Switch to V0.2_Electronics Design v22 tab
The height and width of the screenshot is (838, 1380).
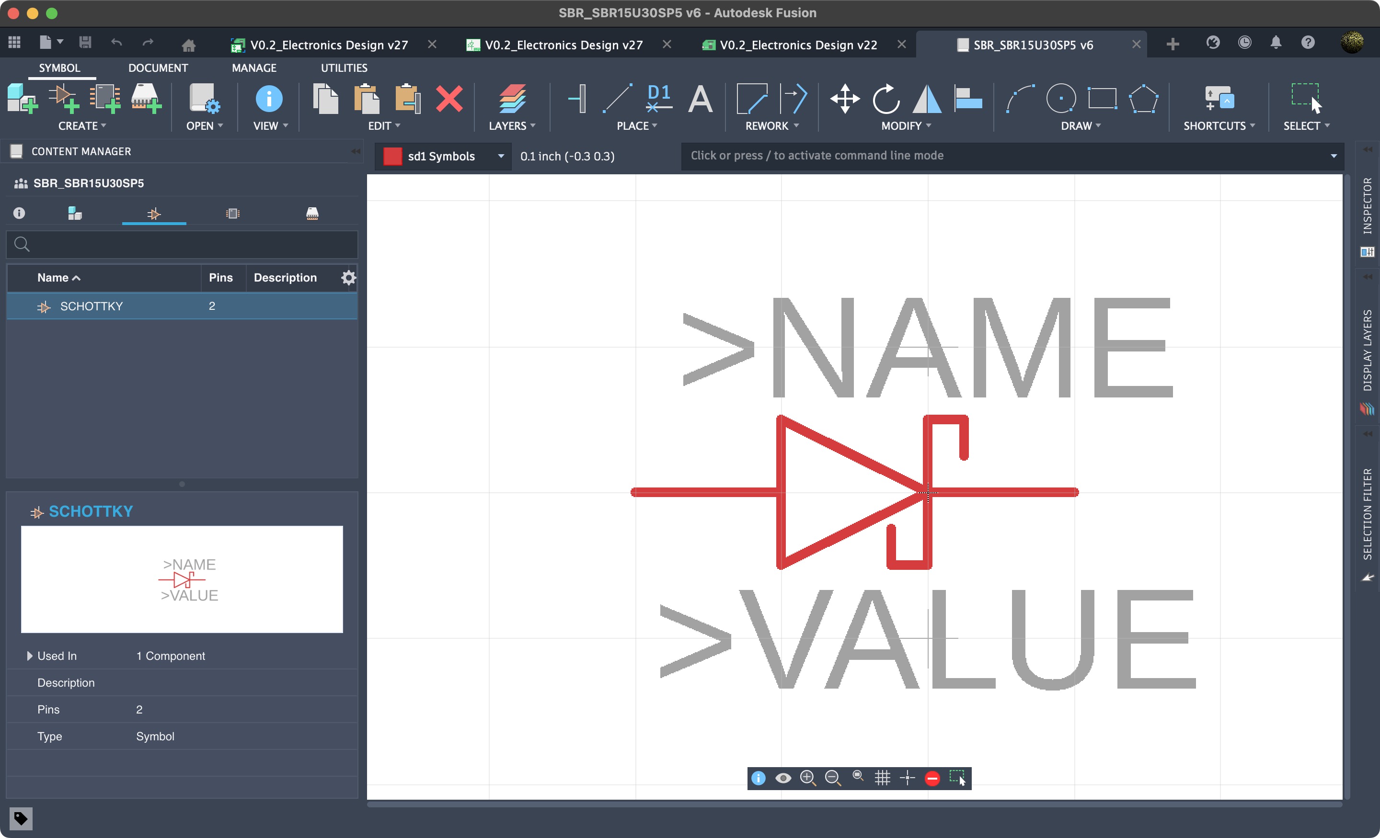point(798,45)
